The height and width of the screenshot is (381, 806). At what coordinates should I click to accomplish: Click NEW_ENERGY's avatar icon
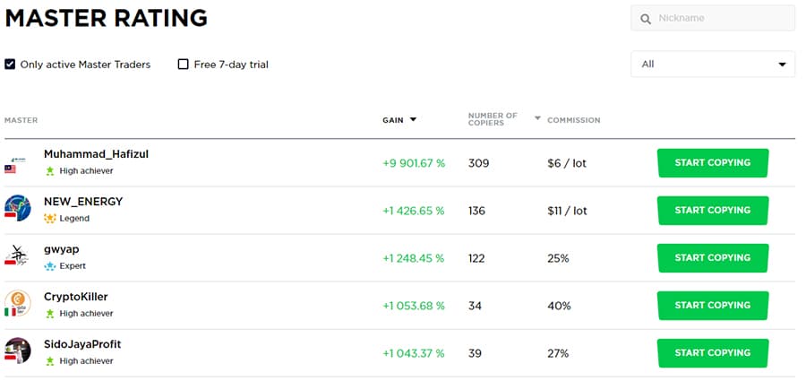[17, 208]
